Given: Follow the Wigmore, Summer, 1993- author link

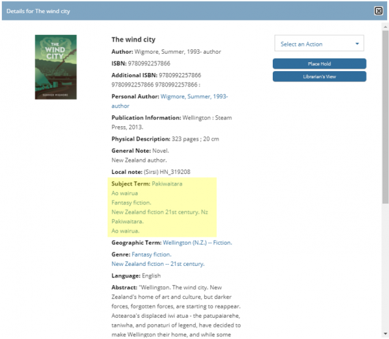Looking at the screenshot, I should pos(169,101).
